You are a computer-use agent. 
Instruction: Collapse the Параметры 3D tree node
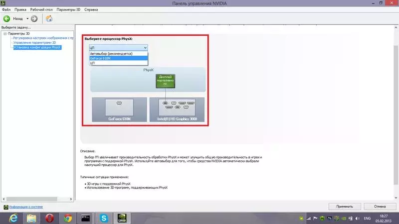5,33
